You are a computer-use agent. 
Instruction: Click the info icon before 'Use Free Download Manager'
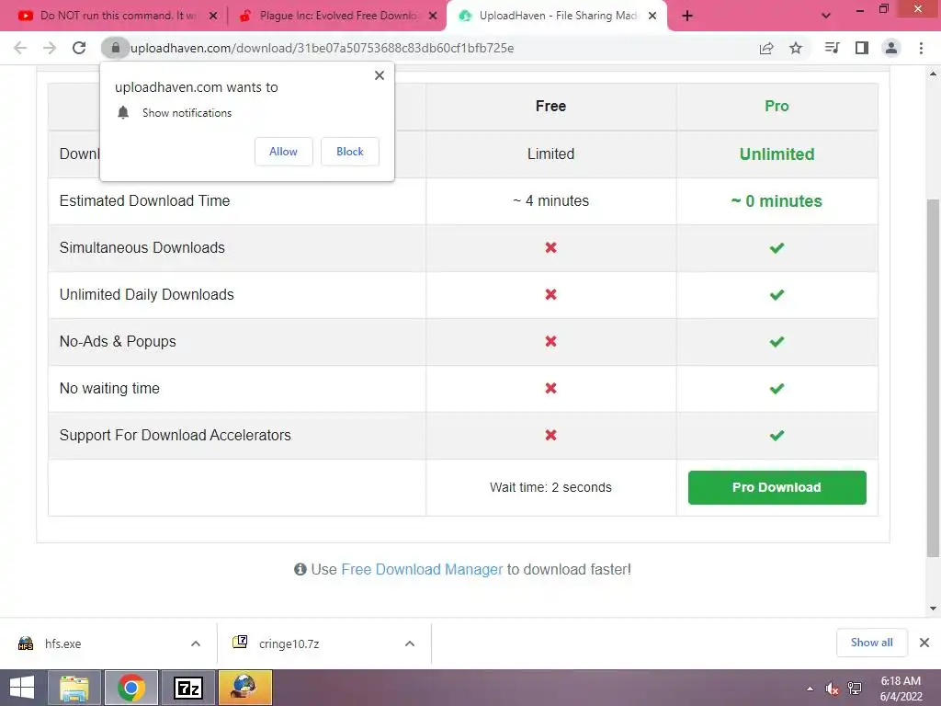coord(300,569)
